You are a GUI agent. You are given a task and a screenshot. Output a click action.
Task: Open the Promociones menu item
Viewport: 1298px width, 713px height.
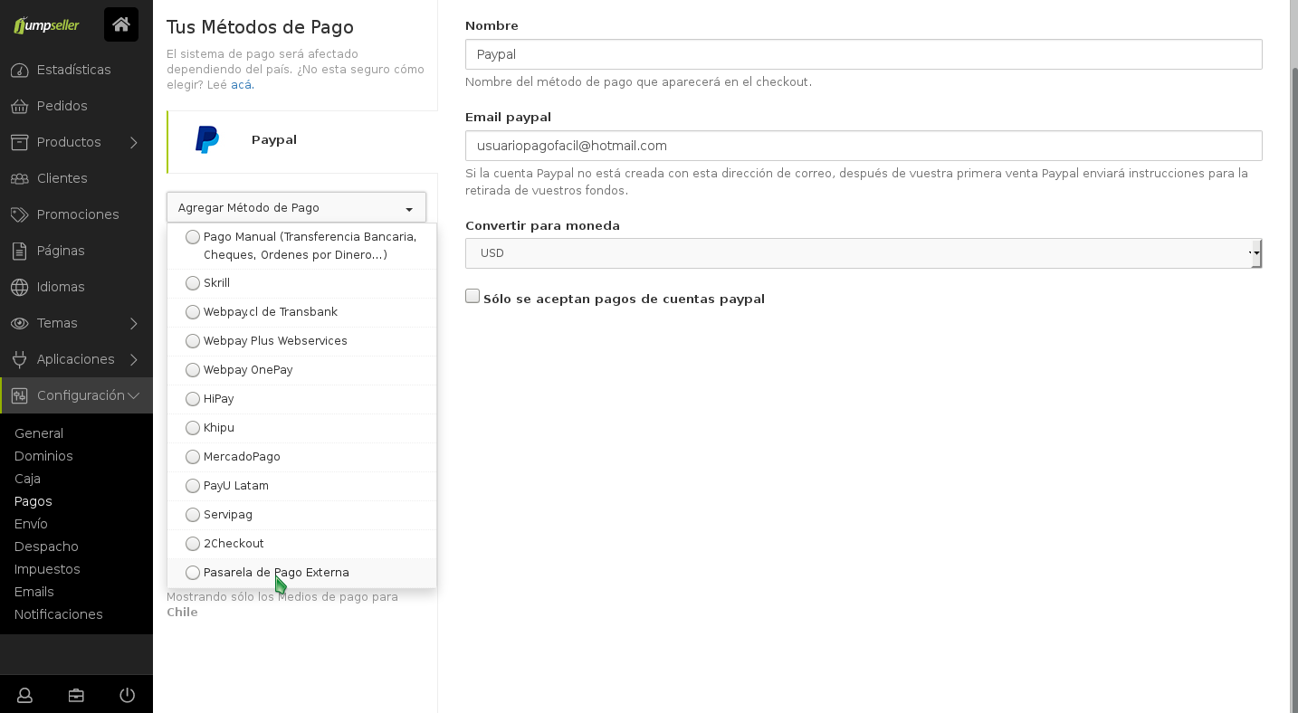(x=76, y=214)
